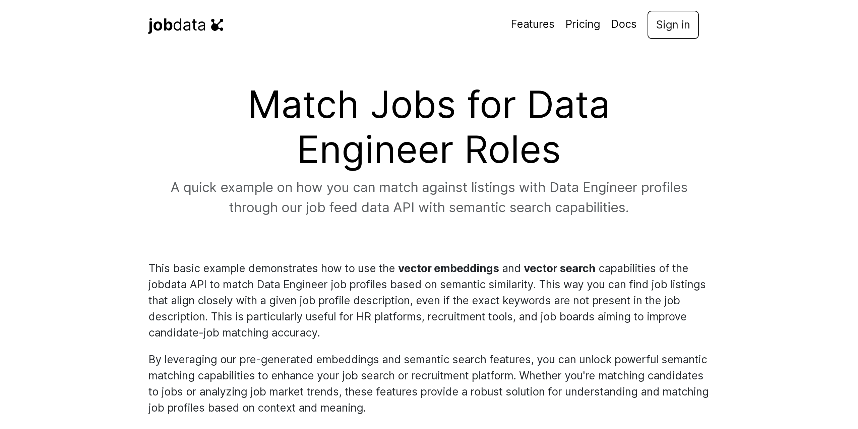
Task: Click the bold text vector search
Action: pos(560,268)
